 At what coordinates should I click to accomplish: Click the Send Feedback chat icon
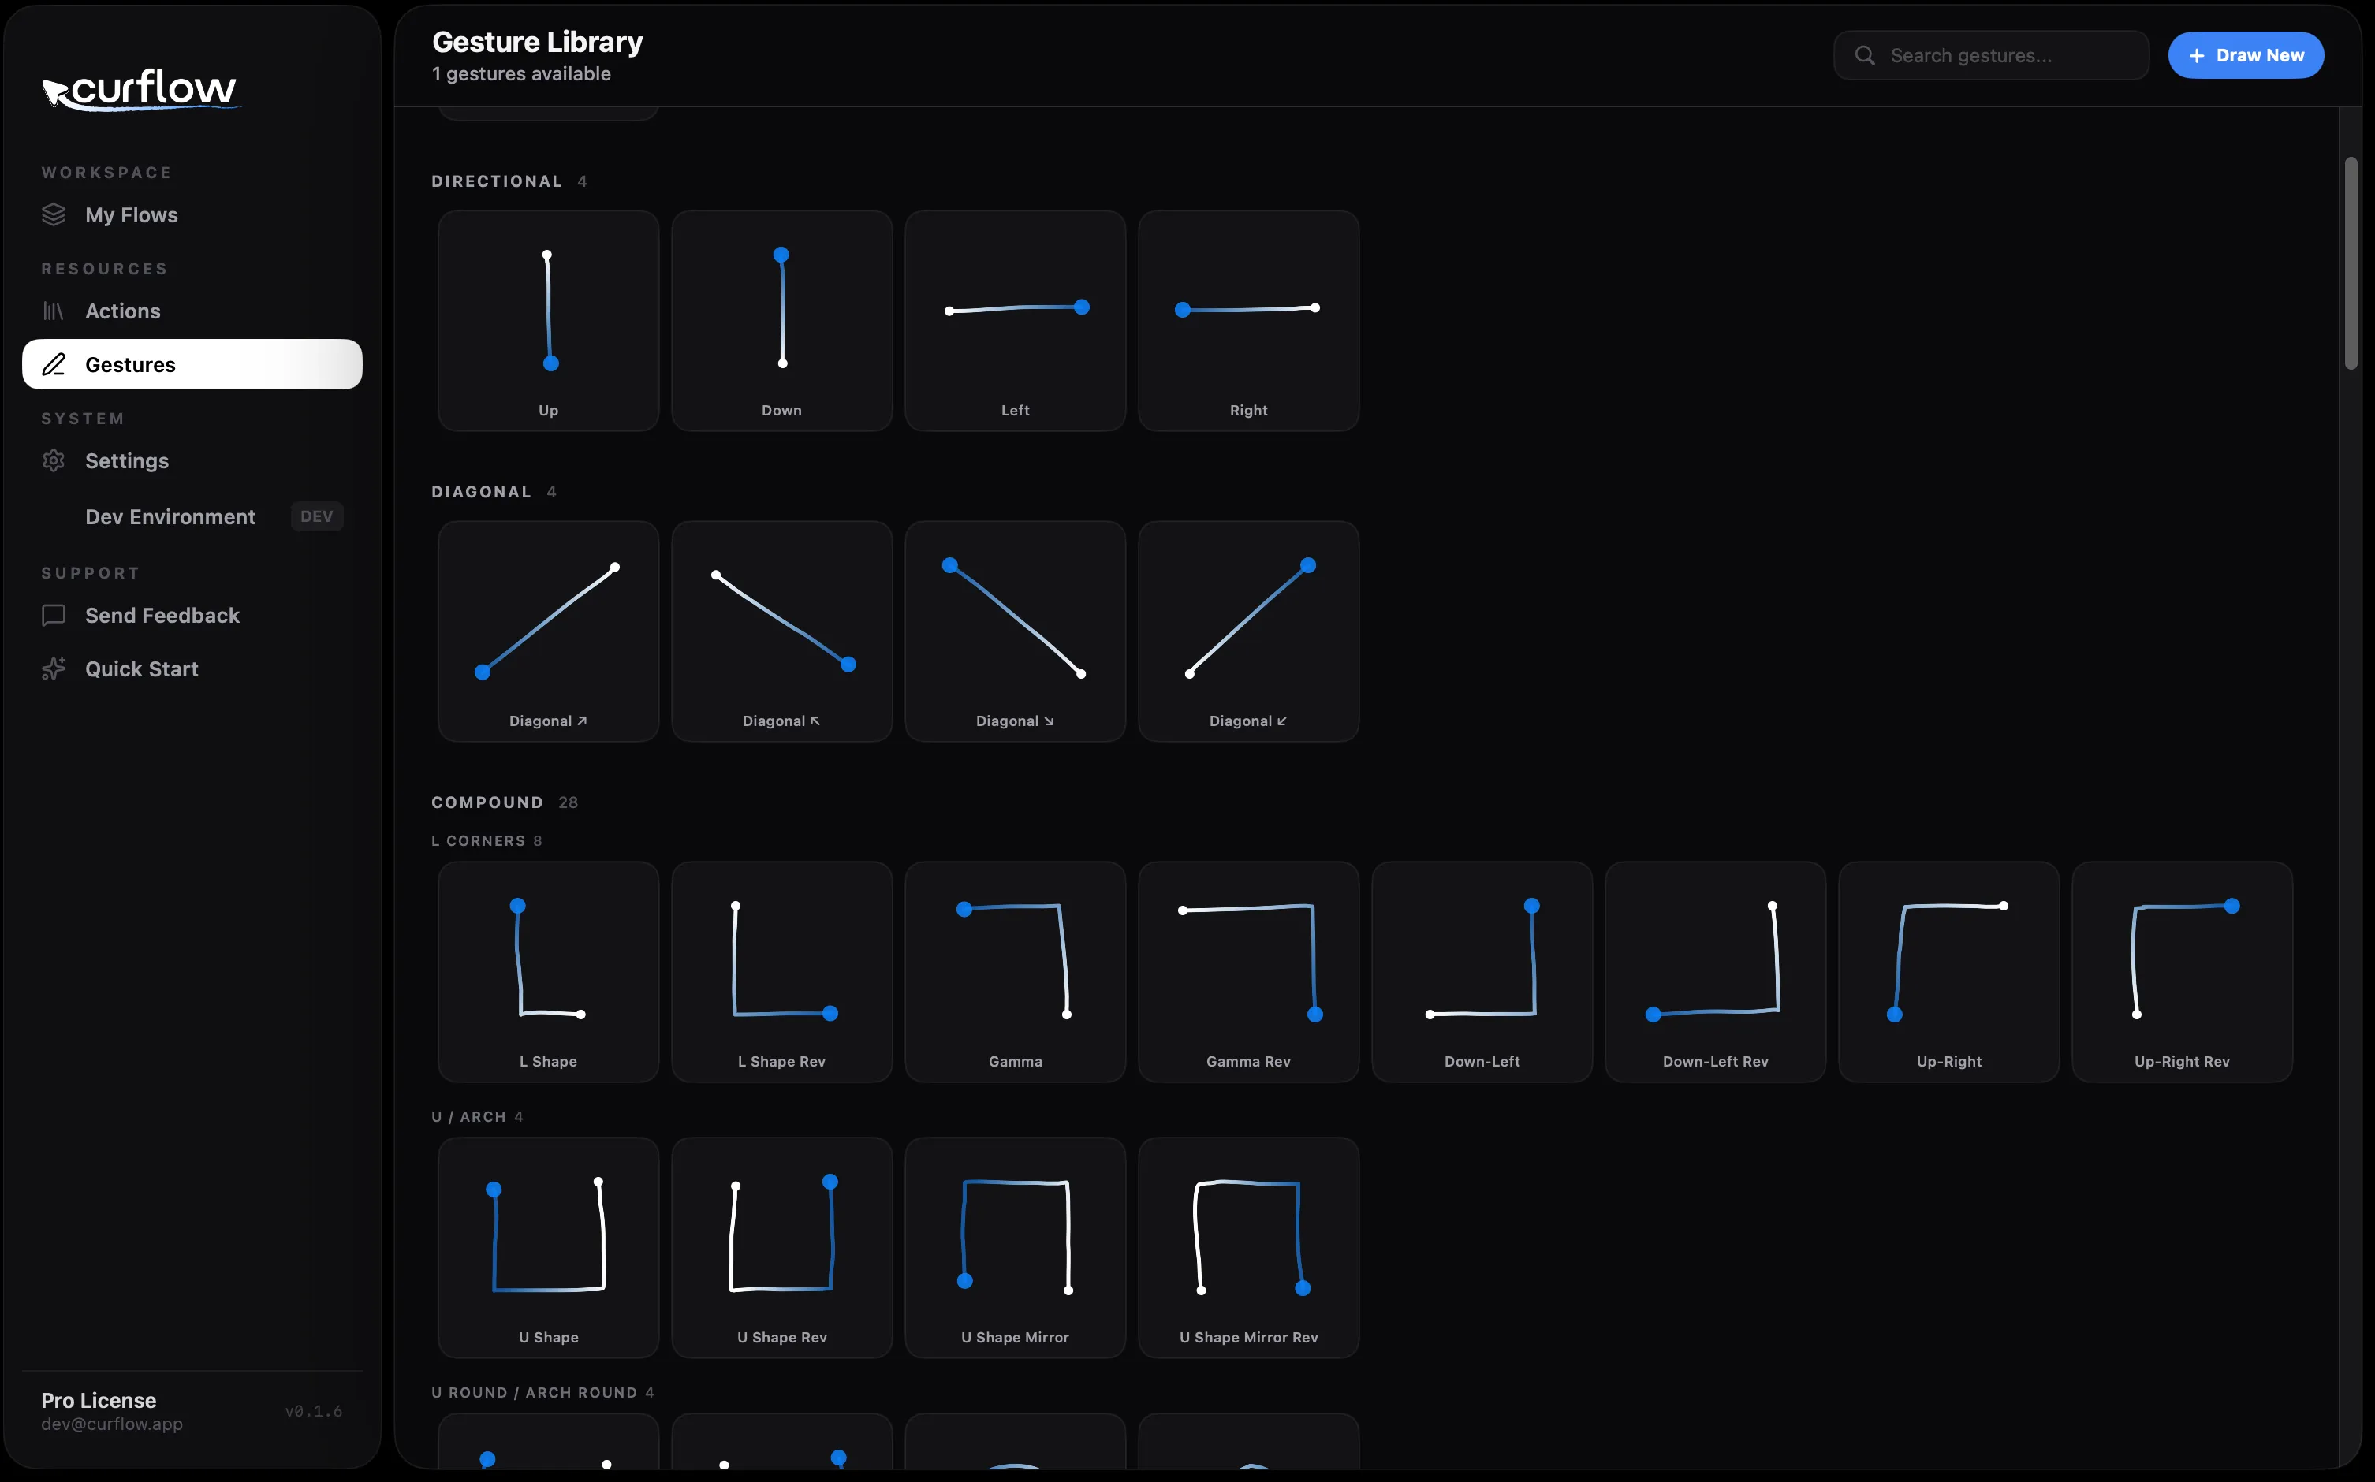54,616
